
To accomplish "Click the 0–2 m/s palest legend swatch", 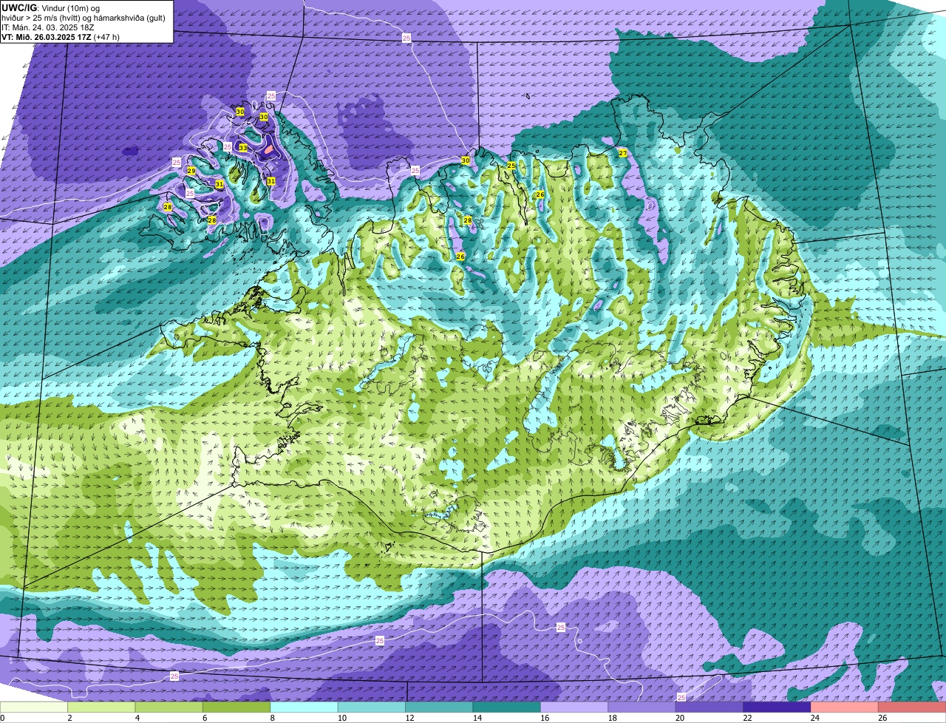I will tap(34, 707).
